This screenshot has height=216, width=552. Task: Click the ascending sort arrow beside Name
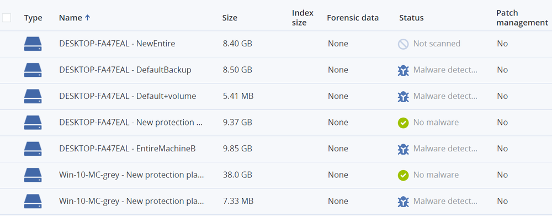pos(87,18)
